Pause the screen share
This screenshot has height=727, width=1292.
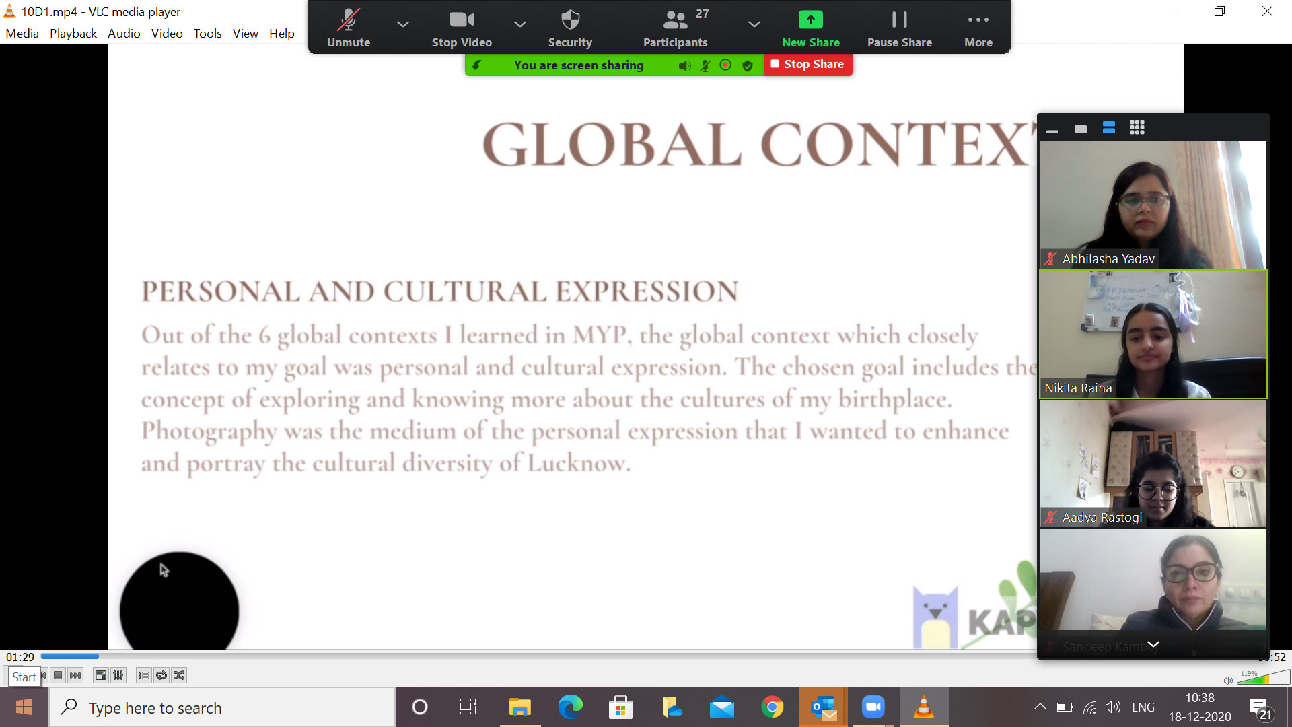coord(899,28)
